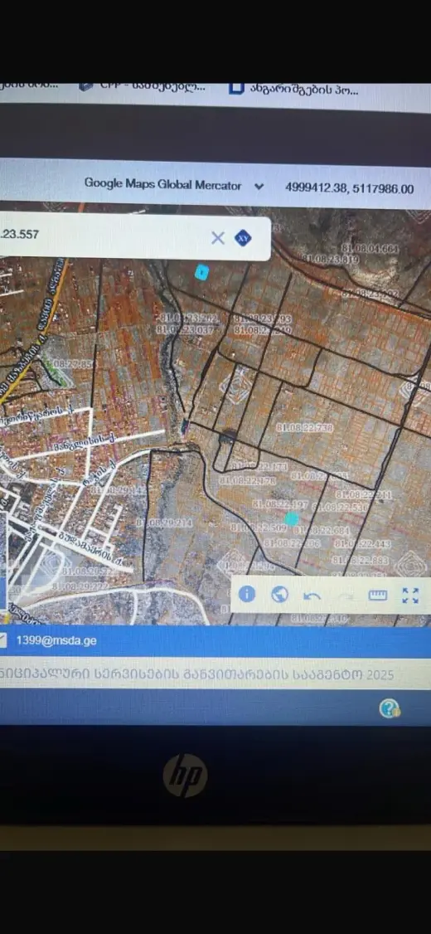The width and height of the screenshot is (431, 934).
Task: Click the cyan square marker near top of map
Action: tap(202, 272)
